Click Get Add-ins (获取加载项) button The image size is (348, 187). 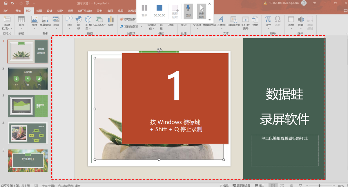pos(128,19)
